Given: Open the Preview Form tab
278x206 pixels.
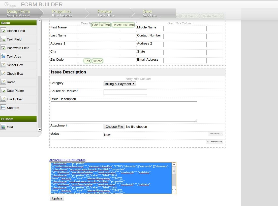Looking at the screenshot, I should coord(106,13).
